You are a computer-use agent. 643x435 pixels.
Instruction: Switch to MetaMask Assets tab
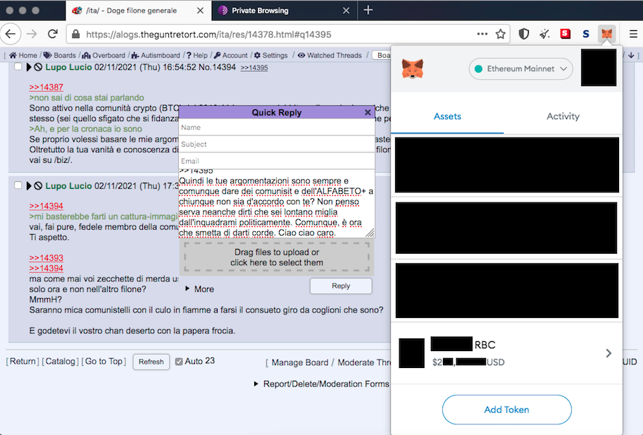click(x=447, y=116)
